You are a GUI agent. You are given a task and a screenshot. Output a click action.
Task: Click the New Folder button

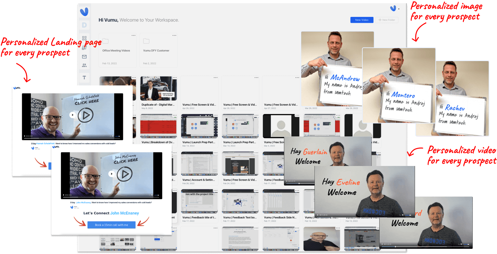pos(386,20)
